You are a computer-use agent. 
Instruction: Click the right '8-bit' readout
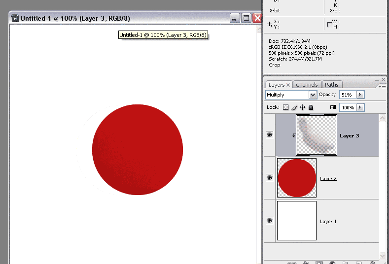pos(335,11)
